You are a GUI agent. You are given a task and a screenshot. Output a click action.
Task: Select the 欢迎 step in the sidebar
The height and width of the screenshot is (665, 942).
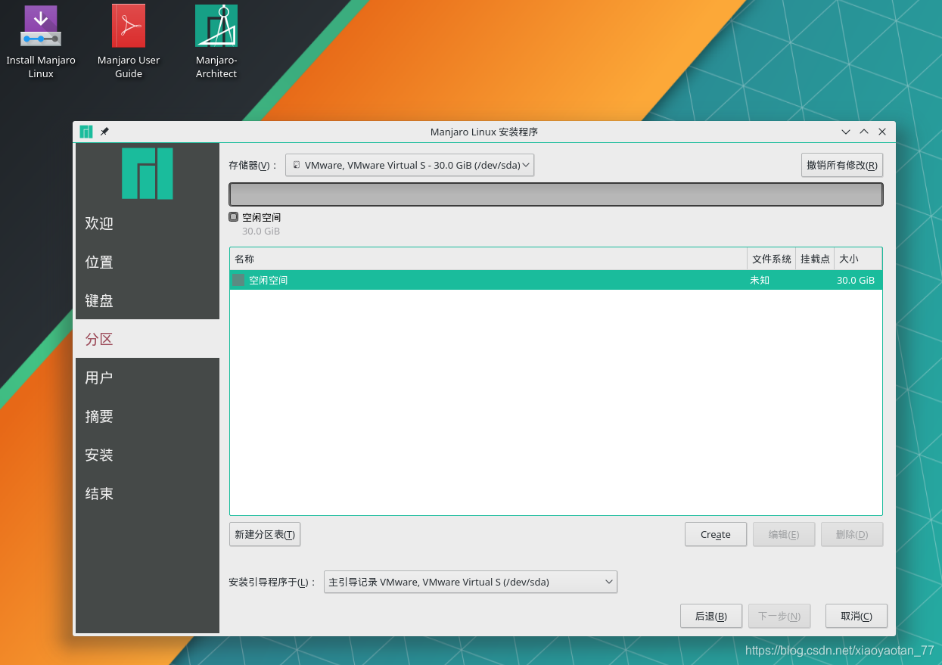coord(148,223)
